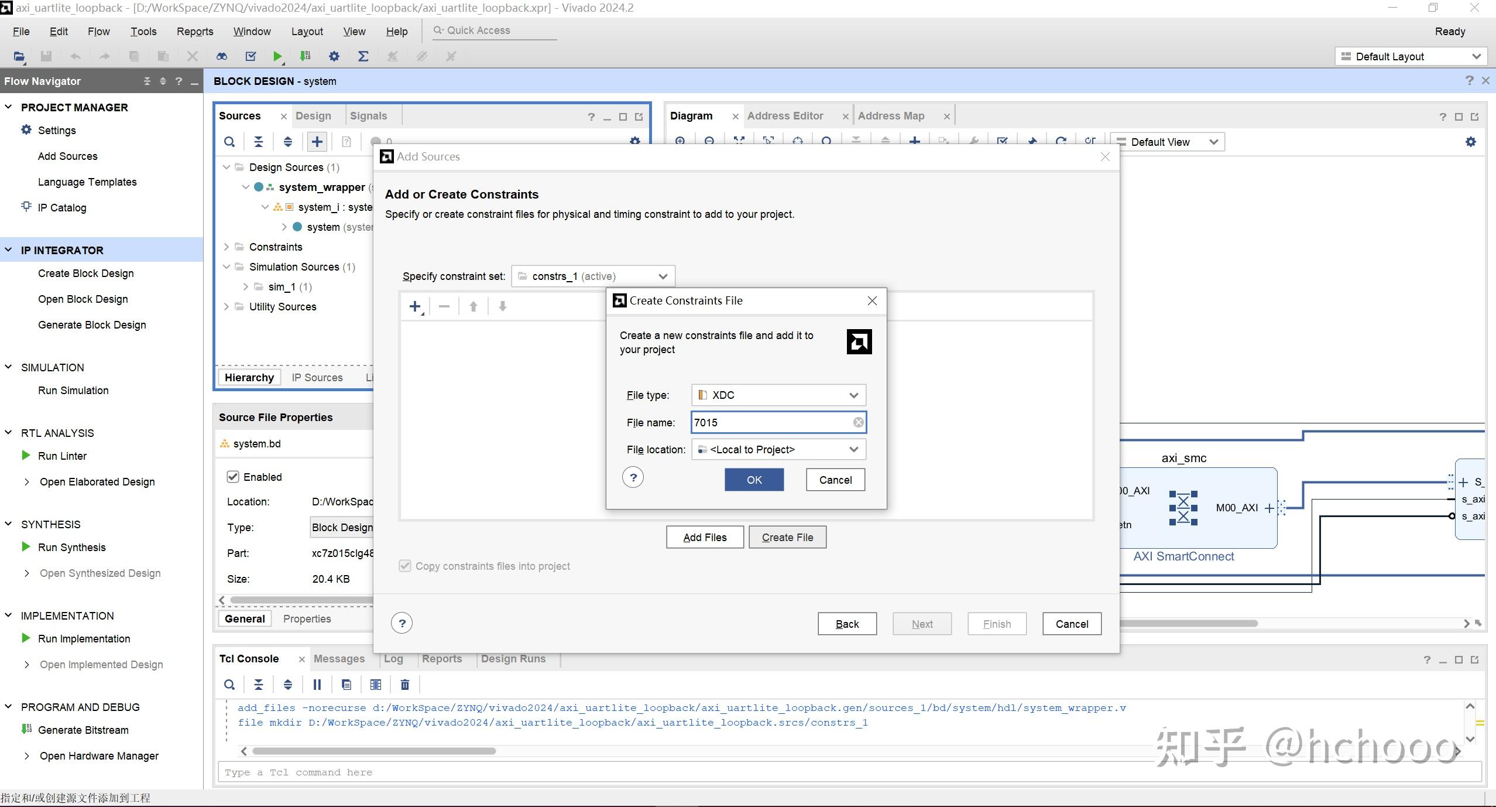Click the pause icon in Tcl Console
This screenshot has height=807, width=1496.
click(x=317, y=685)
